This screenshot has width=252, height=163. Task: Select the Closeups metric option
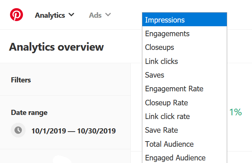[184, 47]
